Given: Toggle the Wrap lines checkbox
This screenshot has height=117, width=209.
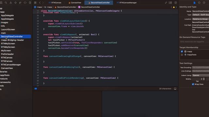Looking at the screenshot, I should coord(193,84).
